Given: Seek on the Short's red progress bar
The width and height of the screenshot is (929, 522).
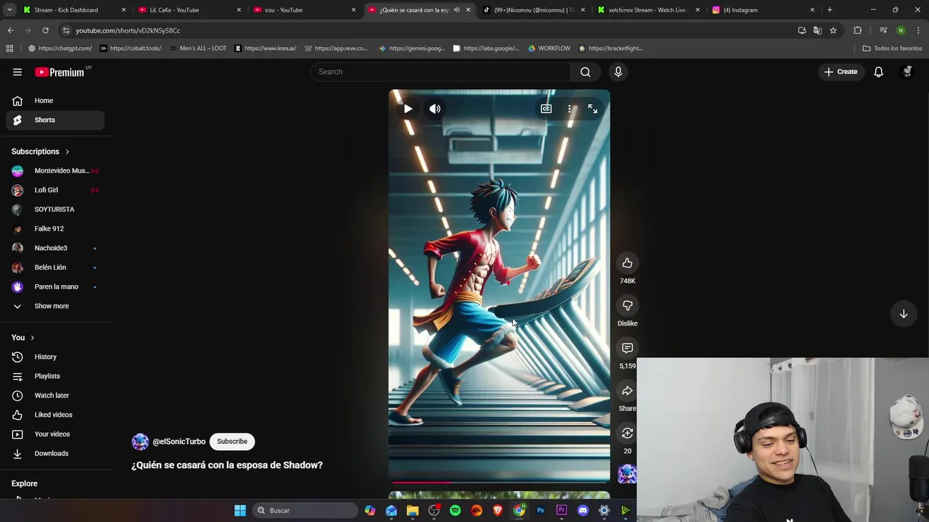Looking at the screenshot, I should [499, 482].
